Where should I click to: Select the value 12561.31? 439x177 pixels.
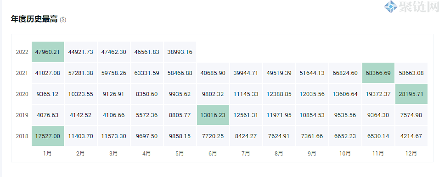tap(246, 115)
